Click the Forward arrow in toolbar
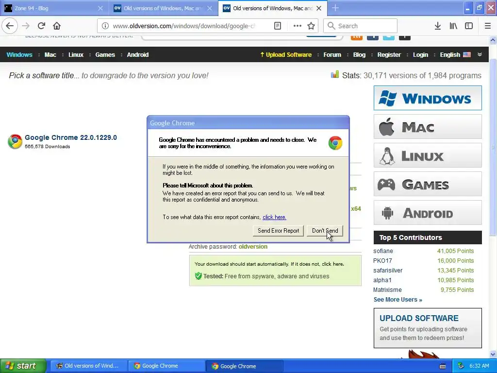 (x=26, y=26)
